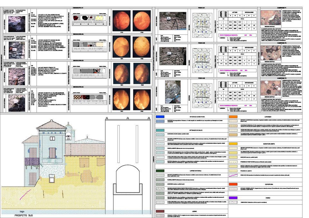Viewport: 309px width, 218px height.
Task: Click the 'CAMPIONE P2' section header
Action: pyautogui.click(x=282, y=43)
